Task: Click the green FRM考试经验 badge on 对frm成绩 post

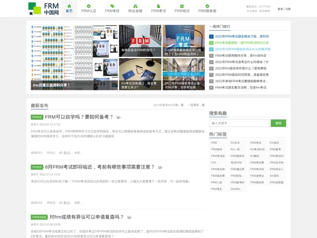Action: coord(39,217)
